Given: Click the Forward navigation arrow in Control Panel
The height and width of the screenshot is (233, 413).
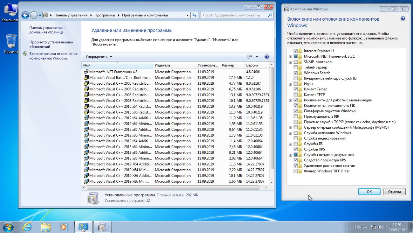Looking at the screenshot, I should pyautogui.click(x=34, y=15).
